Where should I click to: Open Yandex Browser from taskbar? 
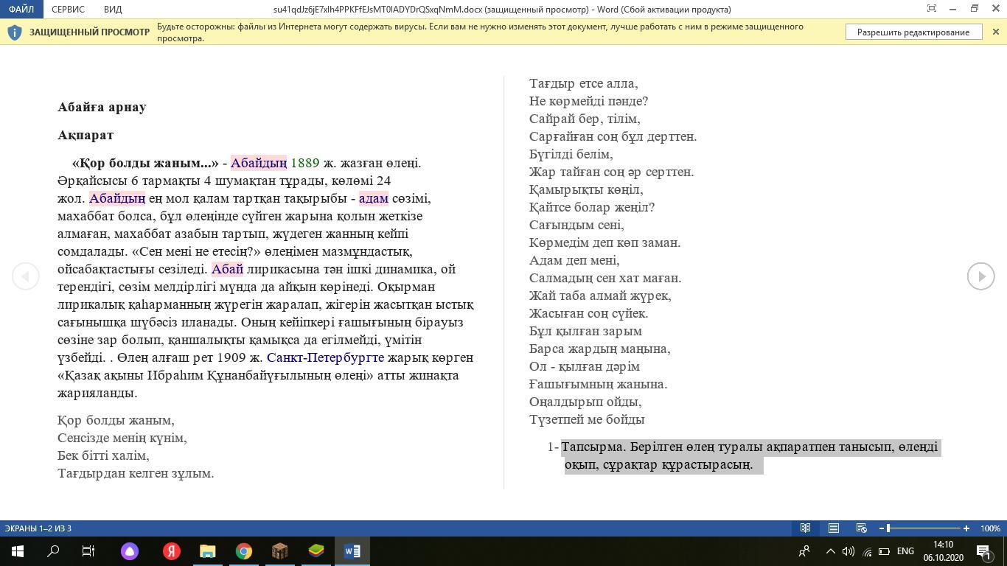point(172,551)
